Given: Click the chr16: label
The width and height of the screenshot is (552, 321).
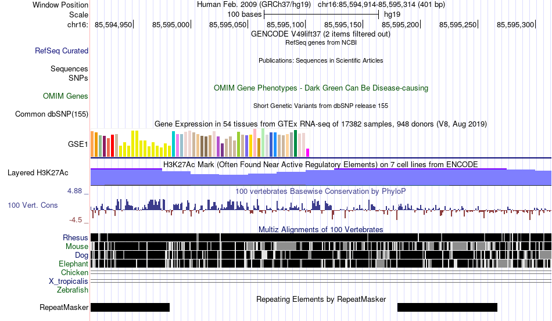Looking at the screenshot, I should click(x=78, y=24).
